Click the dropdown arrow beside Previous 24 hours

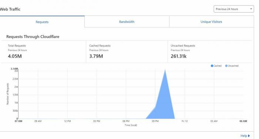point(251,9)
